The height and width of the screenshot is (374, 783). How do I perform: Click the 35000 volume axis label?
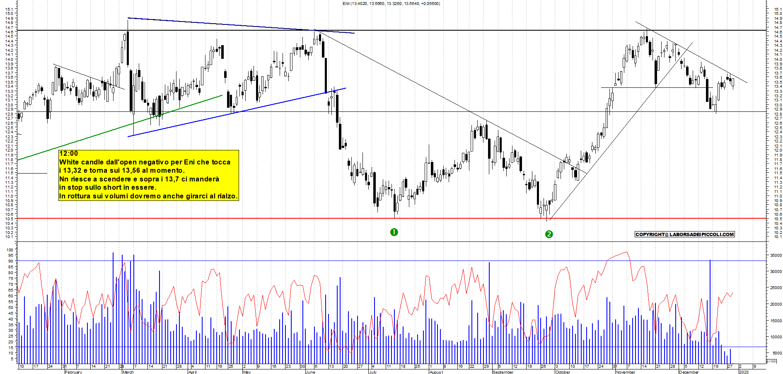click(776, 256)
